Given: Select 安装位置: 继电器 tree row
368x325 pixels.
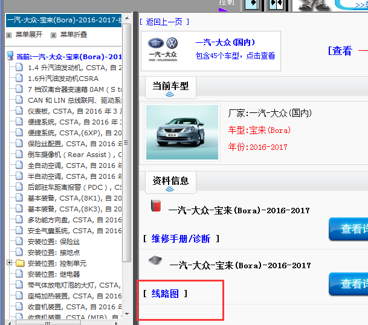Looking at the screenshot, I should tap(54, 274).
